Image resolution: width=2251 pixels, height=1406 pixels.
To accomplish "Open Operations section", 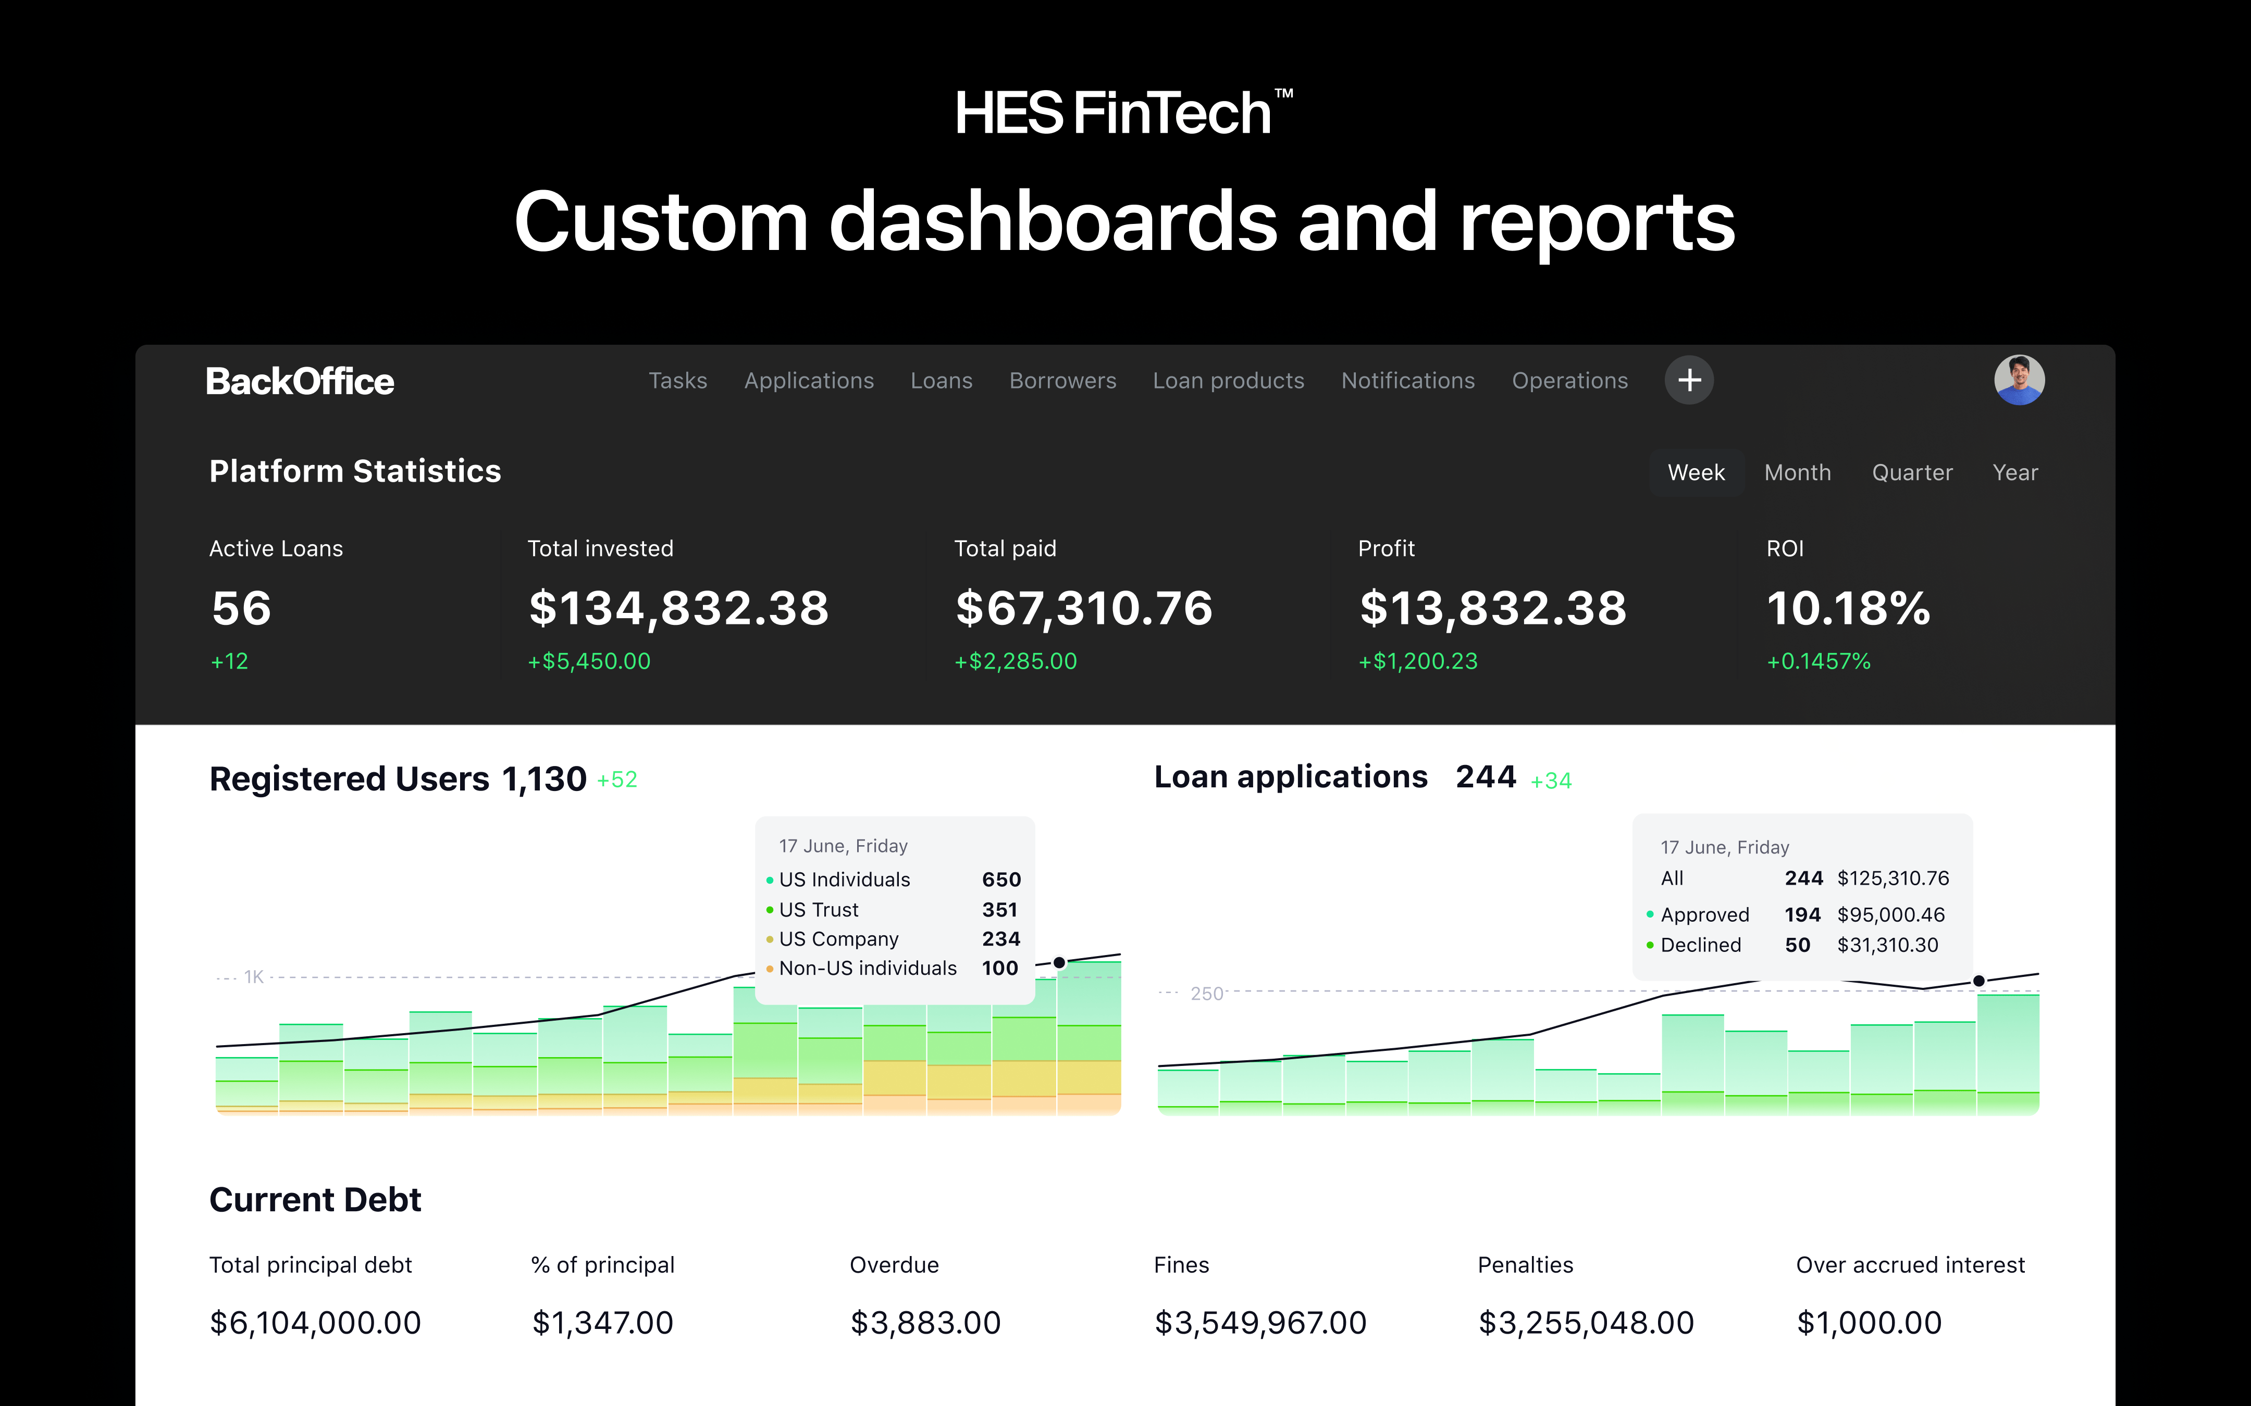I will (x=1569, y=381).
